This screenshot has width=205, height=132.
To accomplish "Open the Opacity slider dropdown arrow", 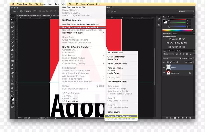I will click(x=193, y=58).
